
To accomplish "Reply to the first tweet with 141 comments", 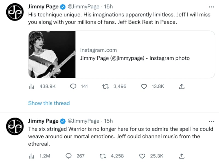I will 73,86.
